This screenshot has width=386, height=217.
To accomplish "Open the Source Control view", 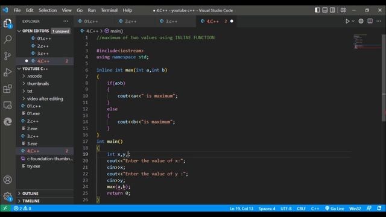I will 8,56.
